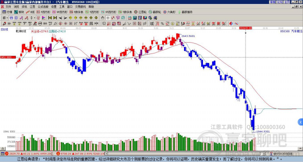Open the T四方形 tool
The width and height of the screenshot is (303, 162).
click(92, 12)
